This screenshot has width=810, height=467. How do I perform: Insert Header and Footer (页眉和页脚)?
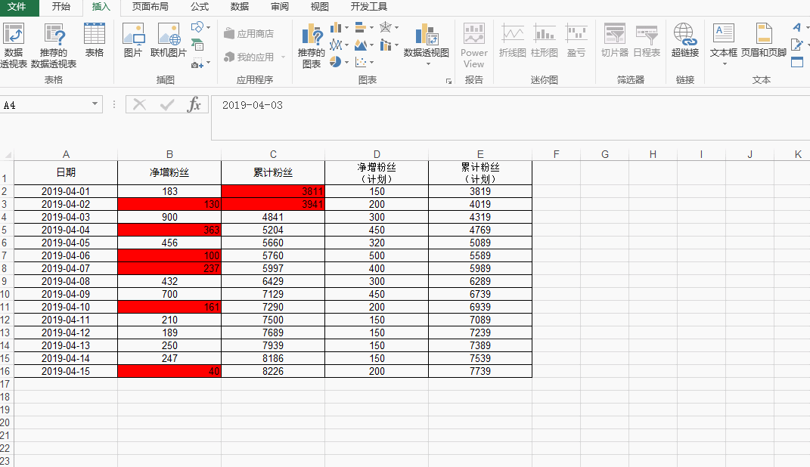coord(764,40)
